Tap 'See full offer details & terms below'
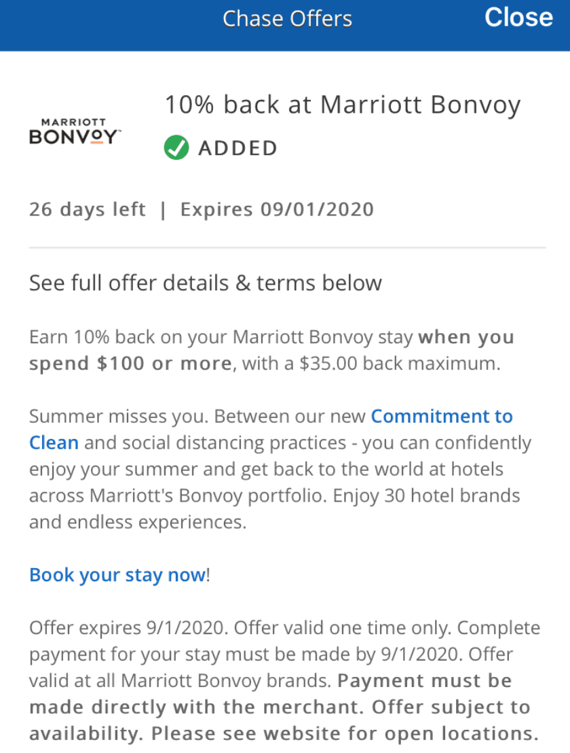570x753 pixels. pos(205,283)
